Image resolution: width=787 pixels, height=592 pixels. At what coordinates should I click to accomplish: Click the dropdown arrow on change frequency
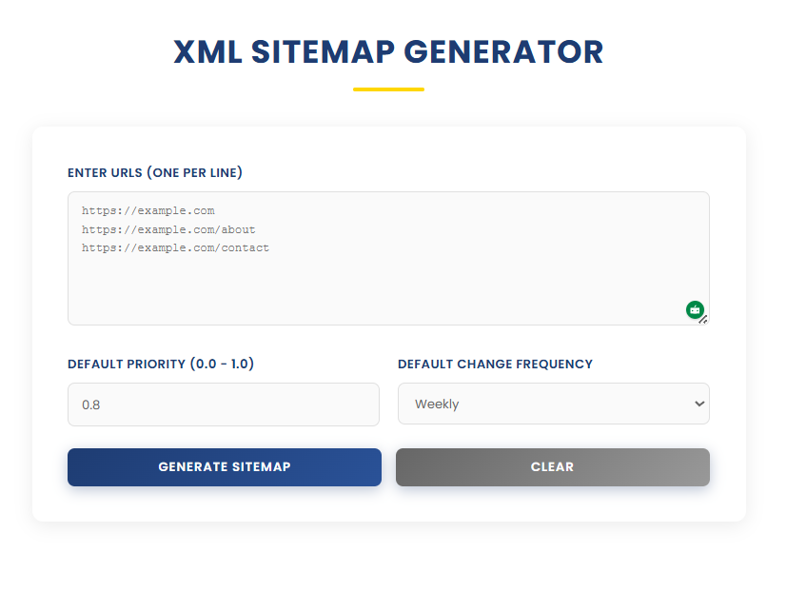(698, 404)
